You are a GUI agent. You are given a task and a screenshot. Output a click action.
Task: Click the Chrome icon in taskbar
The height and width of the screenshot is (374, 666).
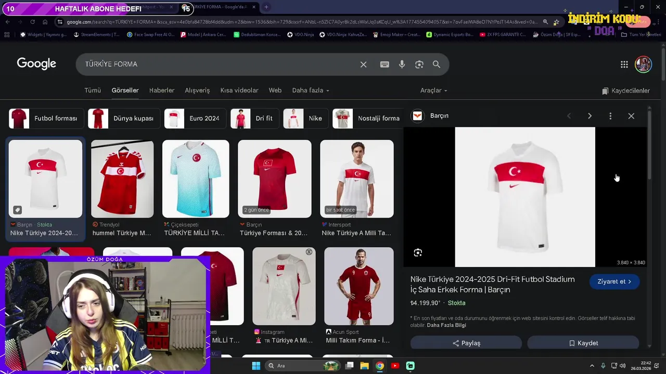click(x=380, y=366)
